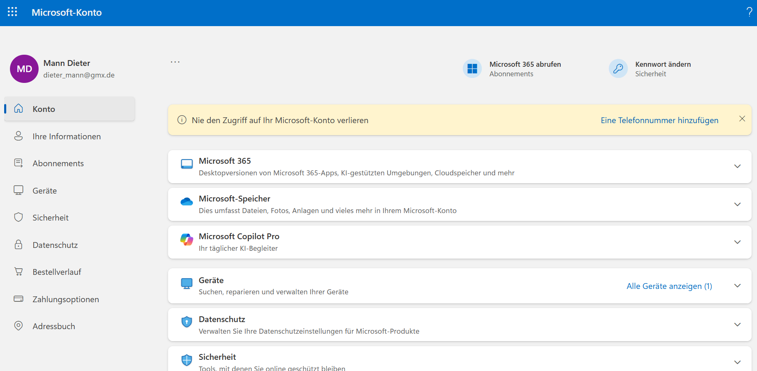The width and height of the screenshot is (757, 371).
Task: Open Ihre Informationen in sidebar
Action: pos(69,136)
